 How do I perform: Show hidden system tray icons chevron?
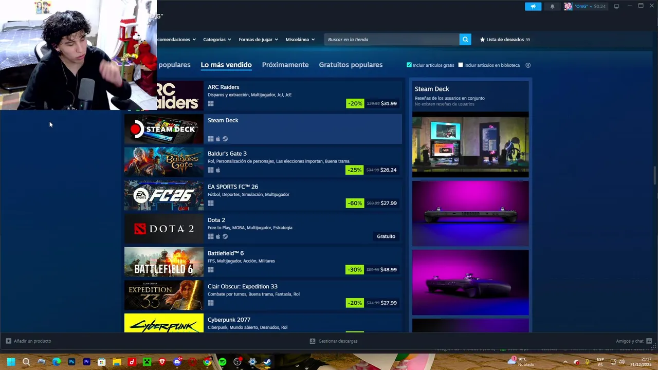(565, 362)
